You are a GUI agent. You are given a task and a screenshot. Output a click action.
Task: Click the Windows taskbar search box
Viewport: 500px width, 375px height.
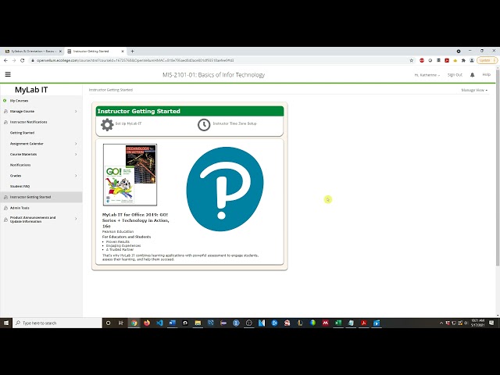click(x=57, y=323)
